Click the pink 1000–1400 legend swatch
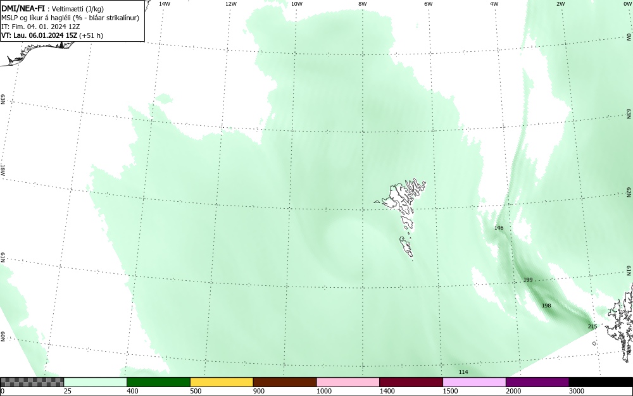The image size is (633, 396). click(348, 382)
